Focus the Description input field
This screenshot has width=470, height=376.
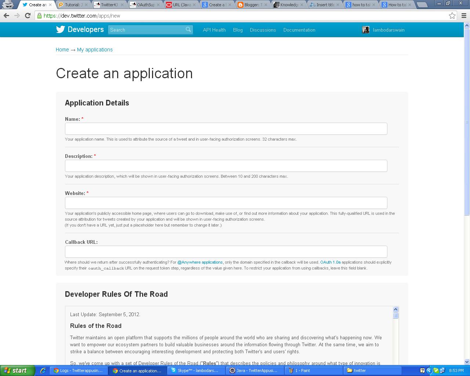tap(226, 166)
